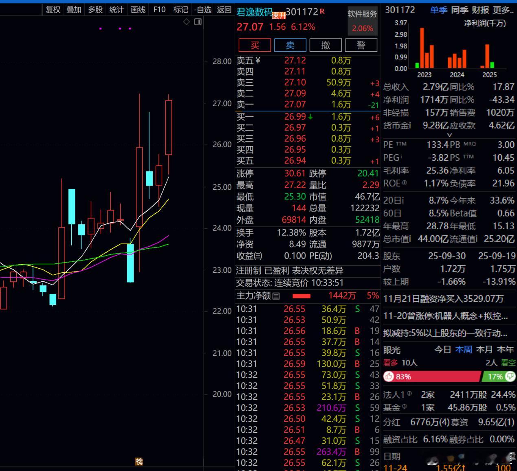Click the info icon beside 20日
This screenshot has width=517, height=471.
[x=403, y=200]
